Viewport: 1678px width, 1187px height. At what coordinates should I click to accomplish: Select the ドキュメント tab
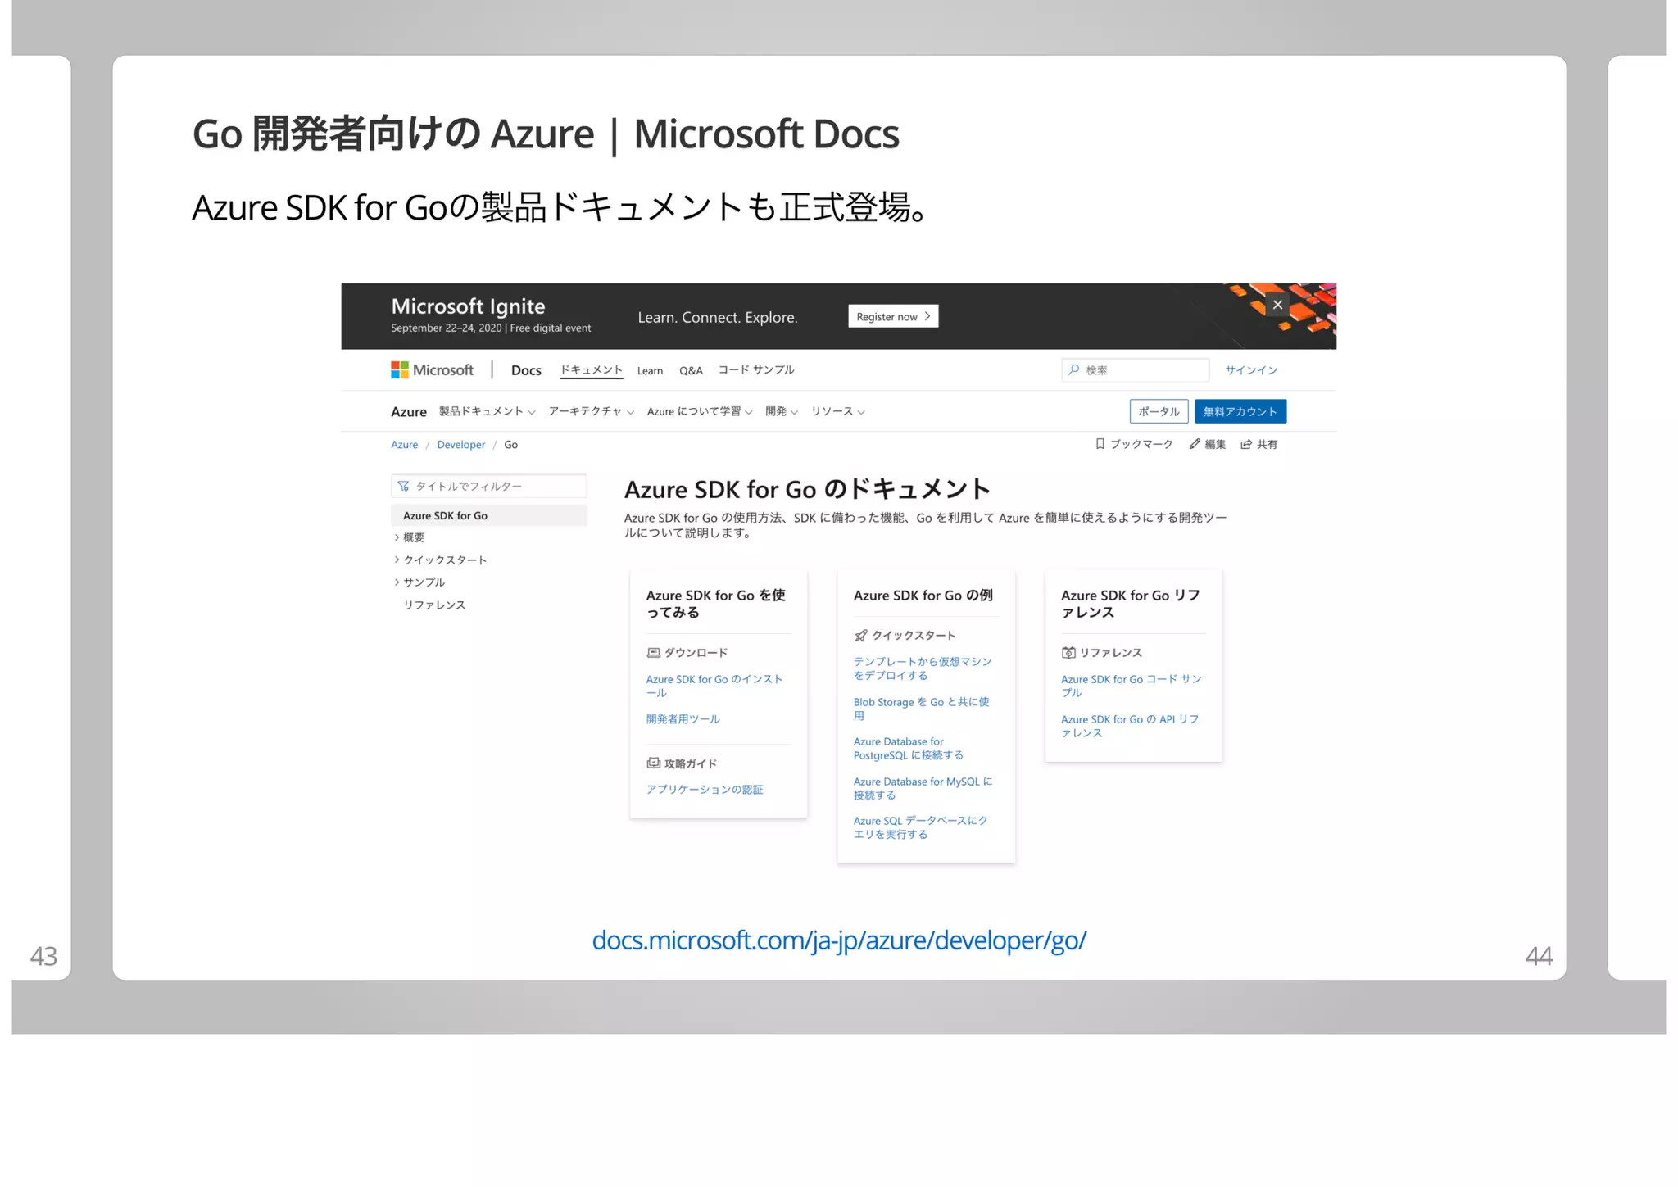(x=591, y=370)
